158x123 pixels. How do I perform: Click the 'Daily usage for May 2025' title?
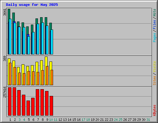coord(32,5)
